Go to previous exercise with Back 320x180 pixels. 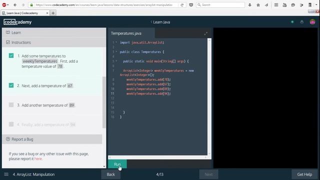point(111,174)
